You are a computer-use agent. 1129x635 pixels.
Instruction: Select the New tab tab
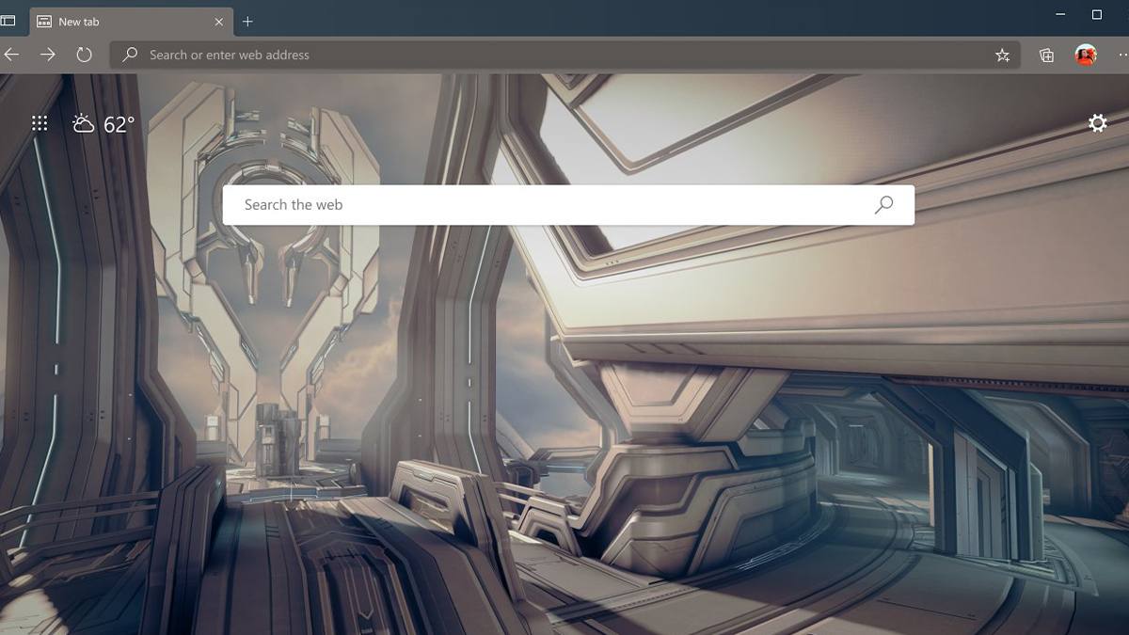(122, 22)
